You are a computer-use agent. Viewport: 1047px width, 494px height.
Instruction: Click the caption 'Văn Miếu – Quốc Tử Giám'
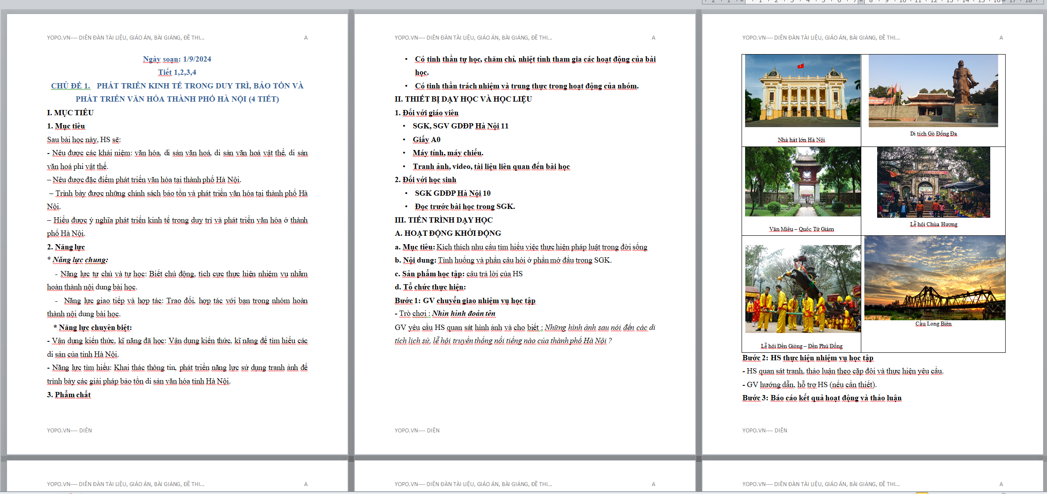click(x=801, y=229)
